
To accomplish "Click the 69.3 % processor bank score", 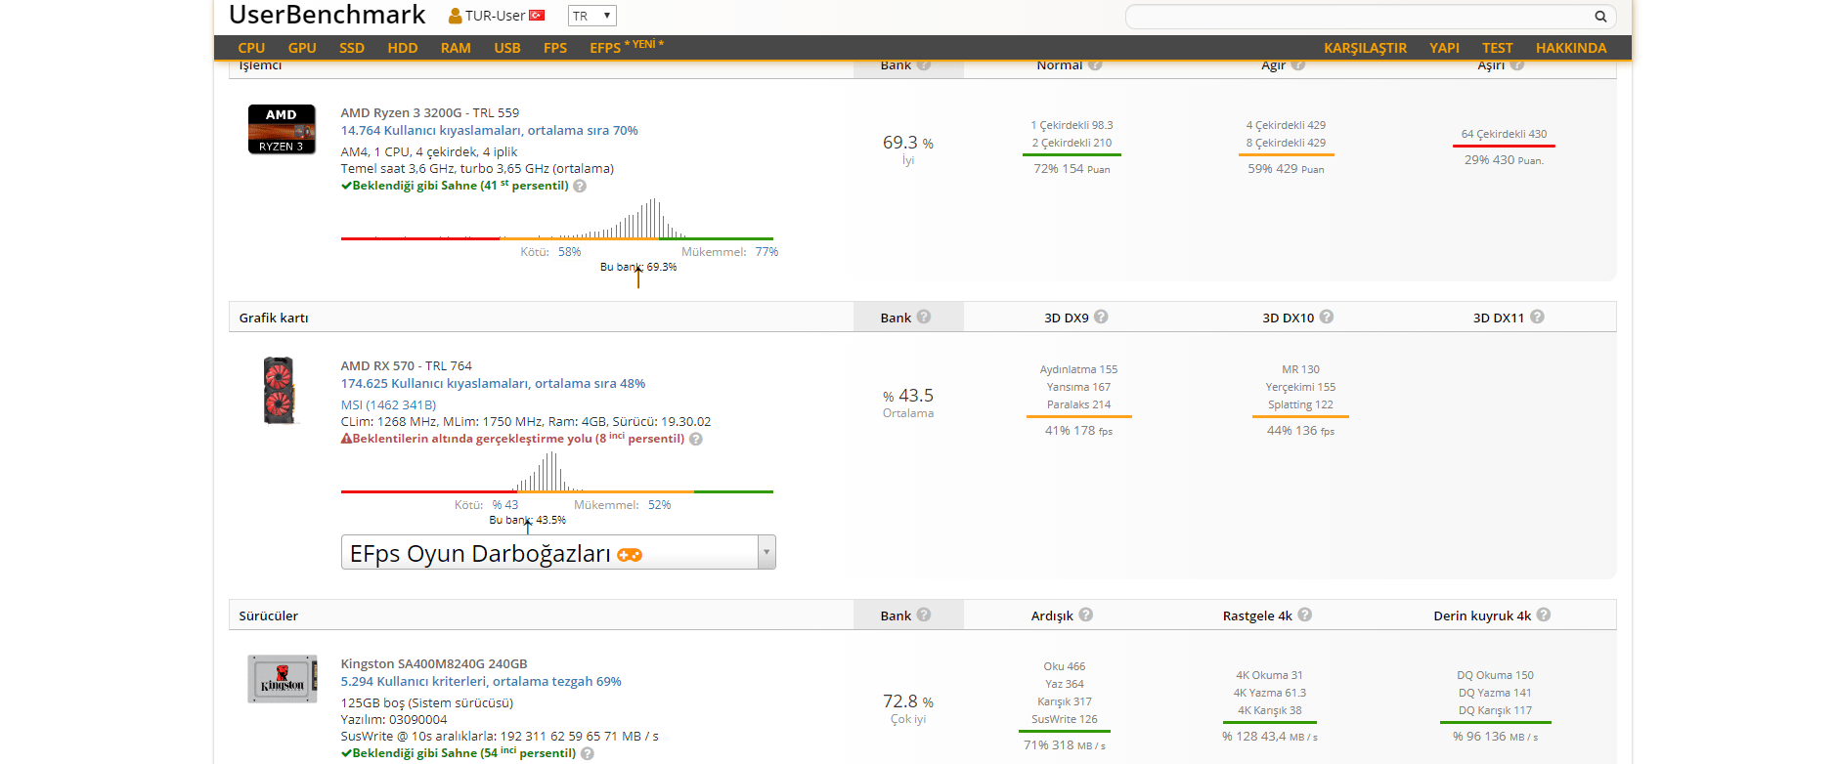I will (x=908, y=143).
